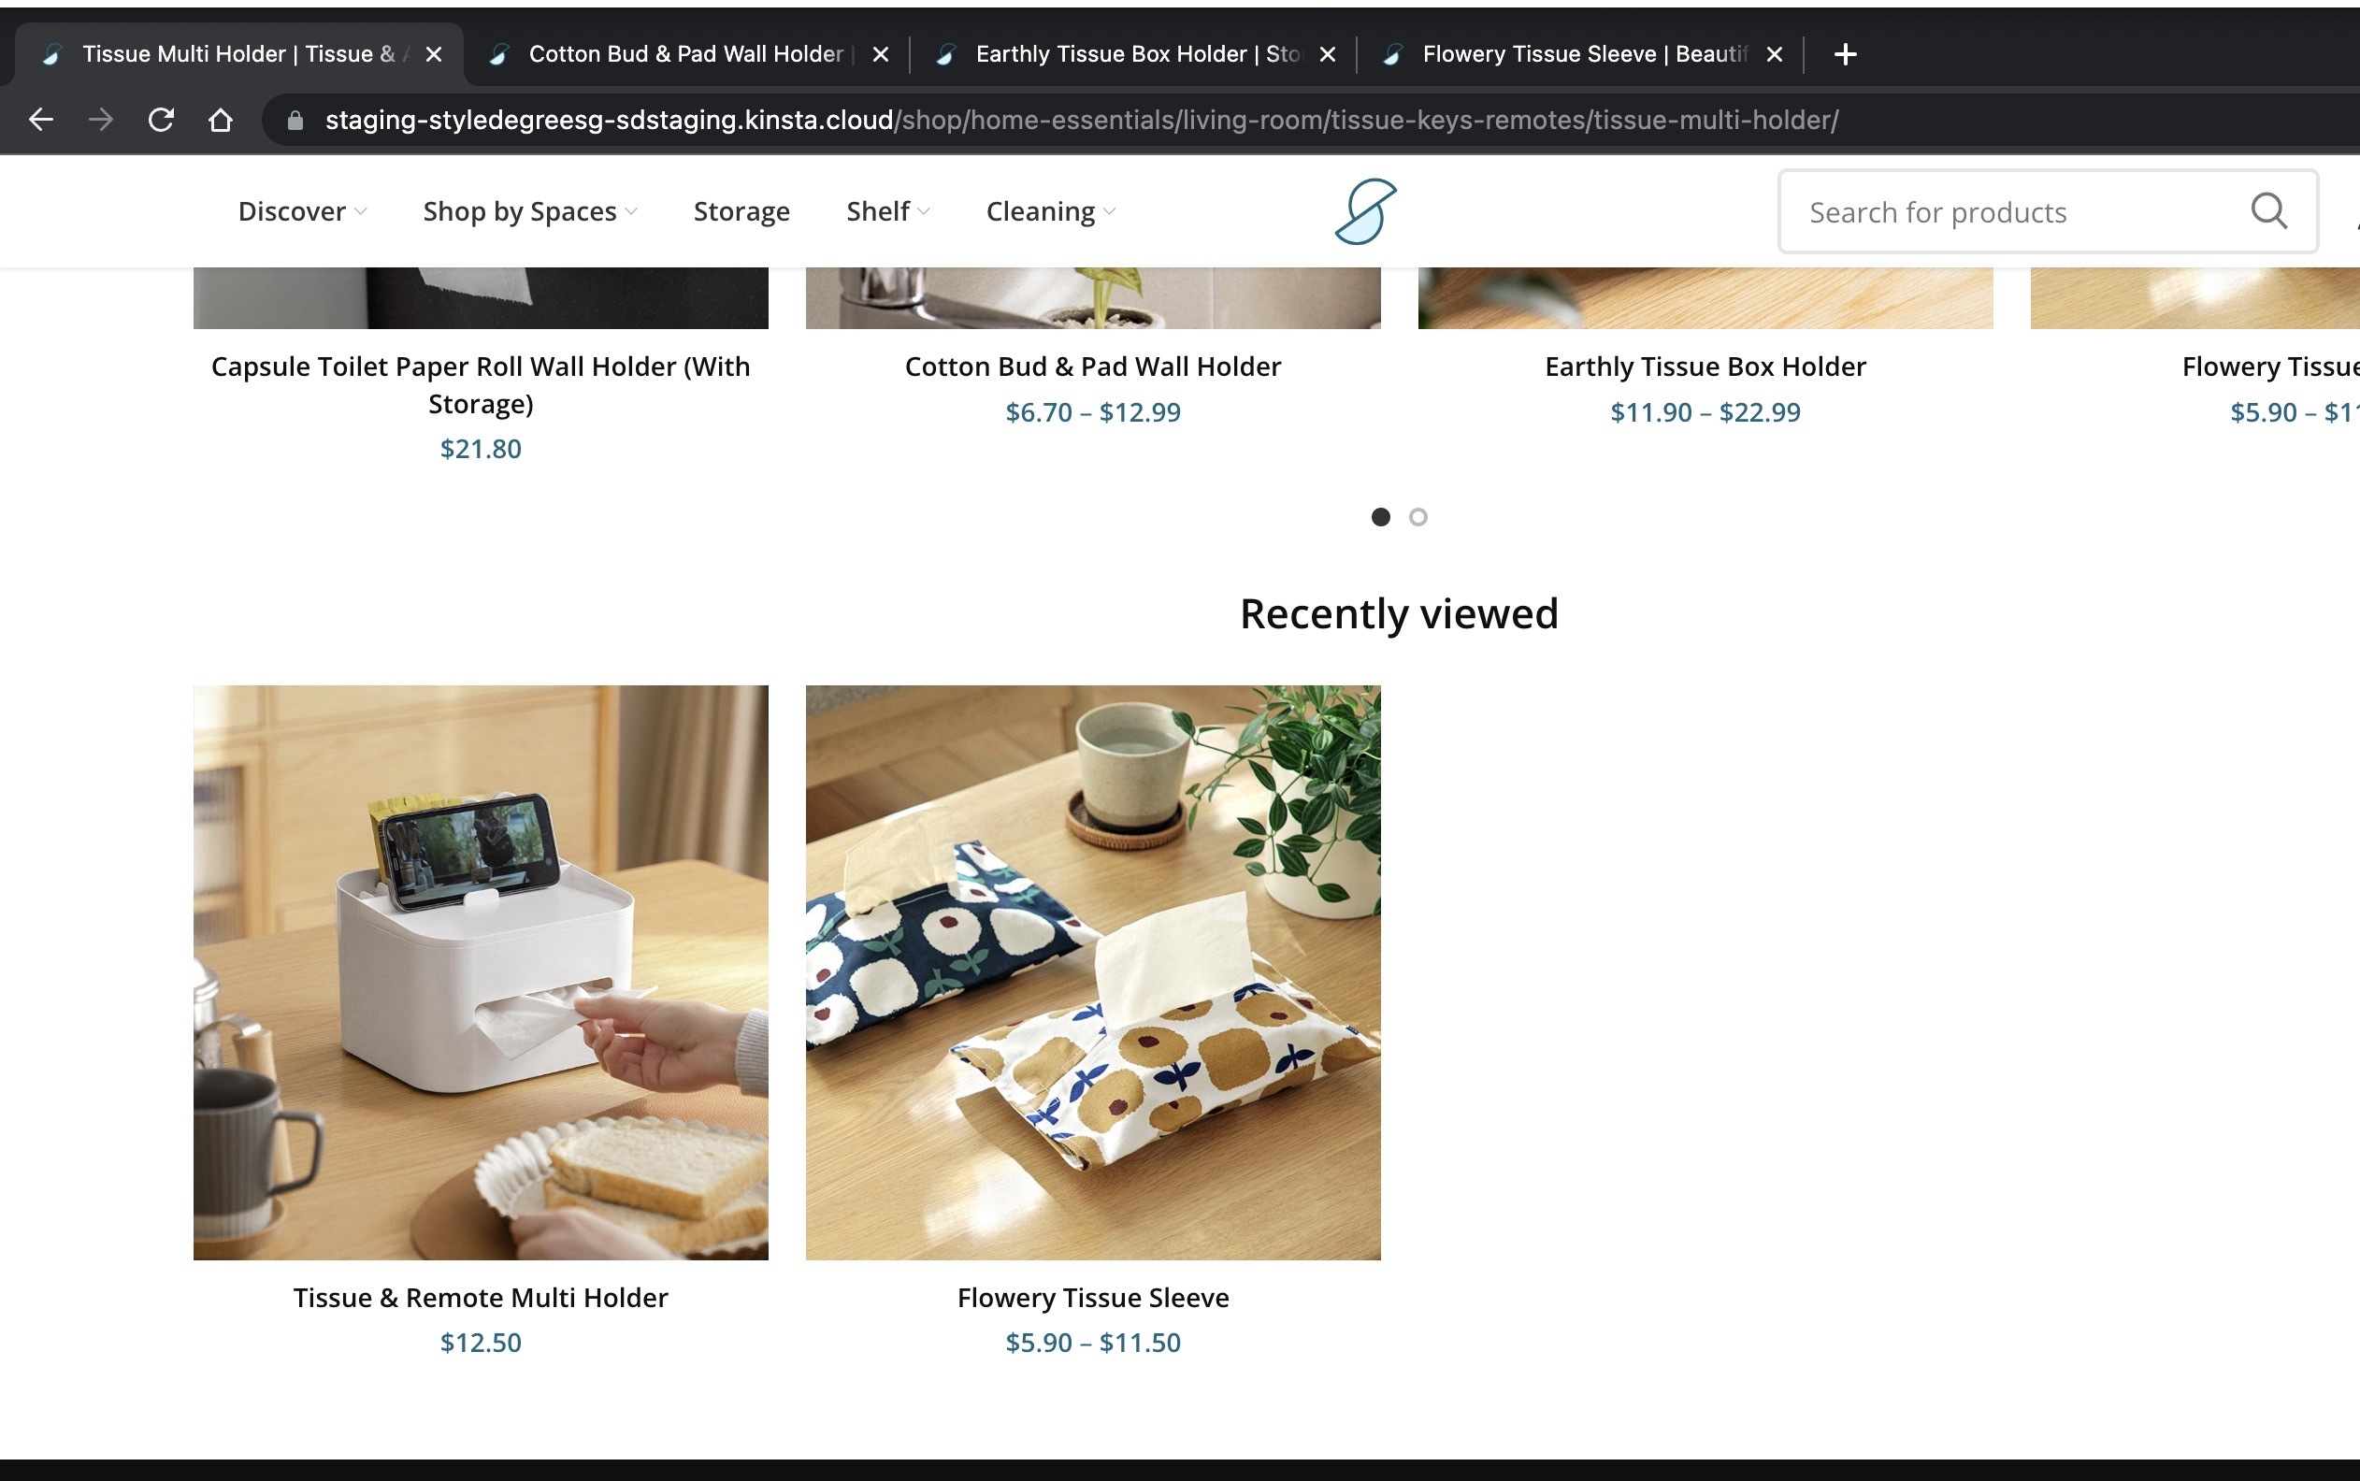Click the Style Degree logo
Image resolution: width=2360 pixels, height=1481 pixels.
point(1365,210)
